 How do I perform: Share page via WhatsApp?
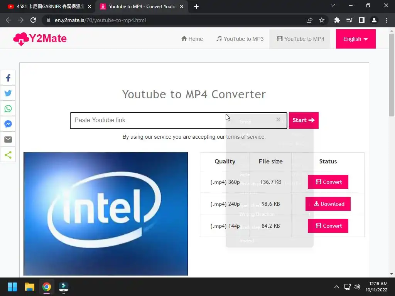(x=8, y=108)
